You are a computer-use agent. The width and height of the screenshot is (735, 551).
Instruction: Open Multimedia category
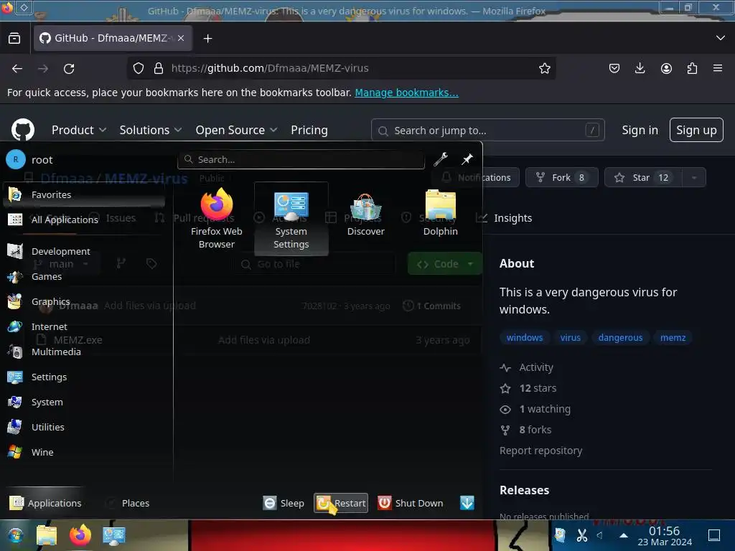[x=85, y=352]
